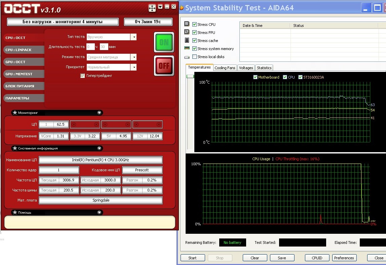This screenshot has height=265, width=386.
Task: Collapse the Помощь section arrow
Action: (x=99, y=212)
